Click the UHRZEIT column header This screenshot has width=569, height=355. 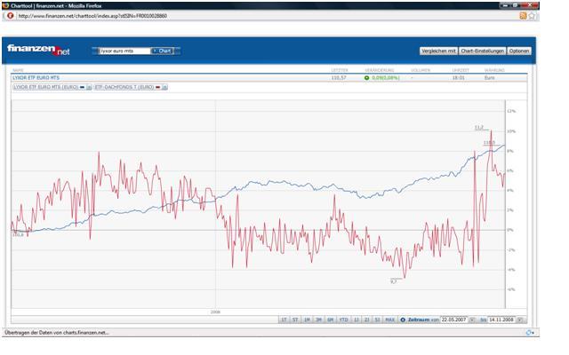[461, 70]
